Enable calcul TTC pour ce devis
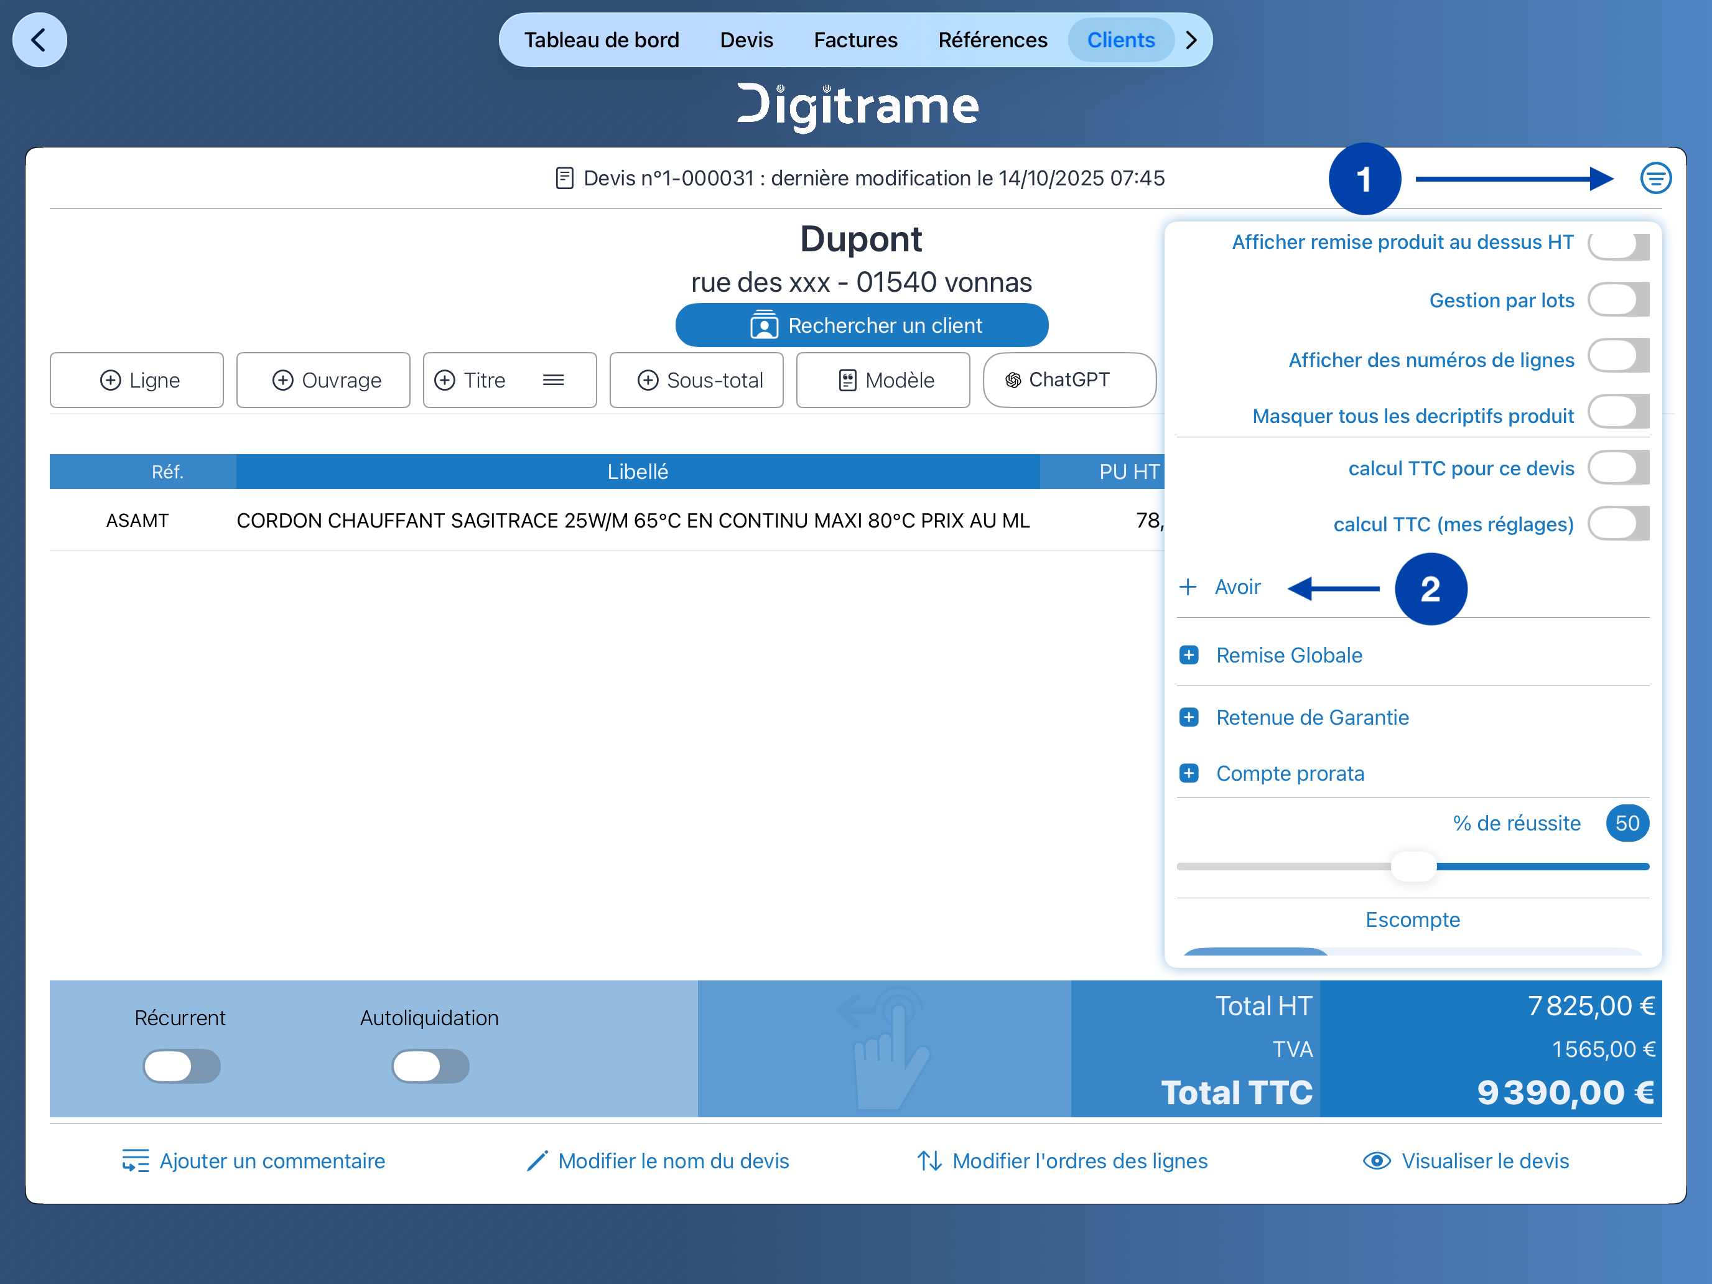The width and height of the screenshot is (1712, 1284). pos(1617,468)
